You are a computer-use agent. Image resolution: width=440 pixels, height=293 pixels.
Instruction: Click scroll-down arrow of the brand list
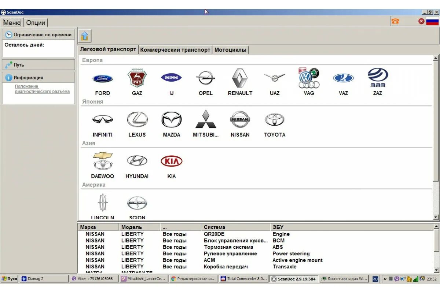click(x=436, y=217)
